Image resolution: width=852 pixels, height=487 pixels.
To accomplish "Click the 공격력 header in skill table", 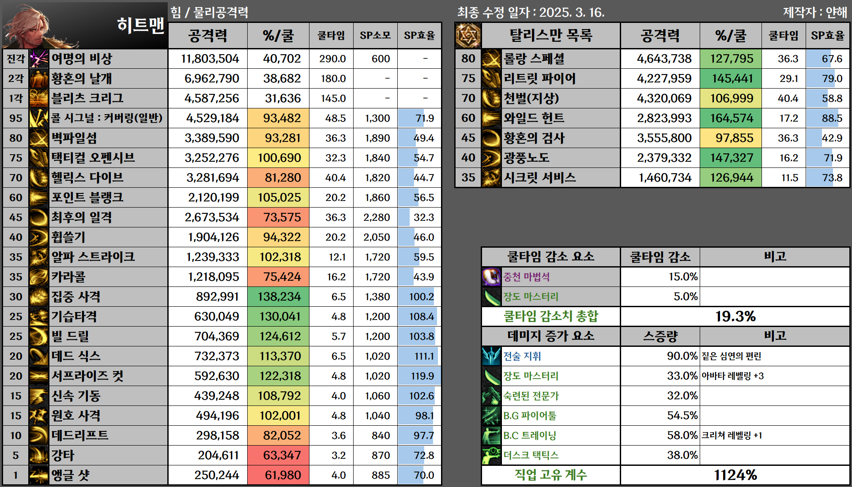I will pos(207,36).
